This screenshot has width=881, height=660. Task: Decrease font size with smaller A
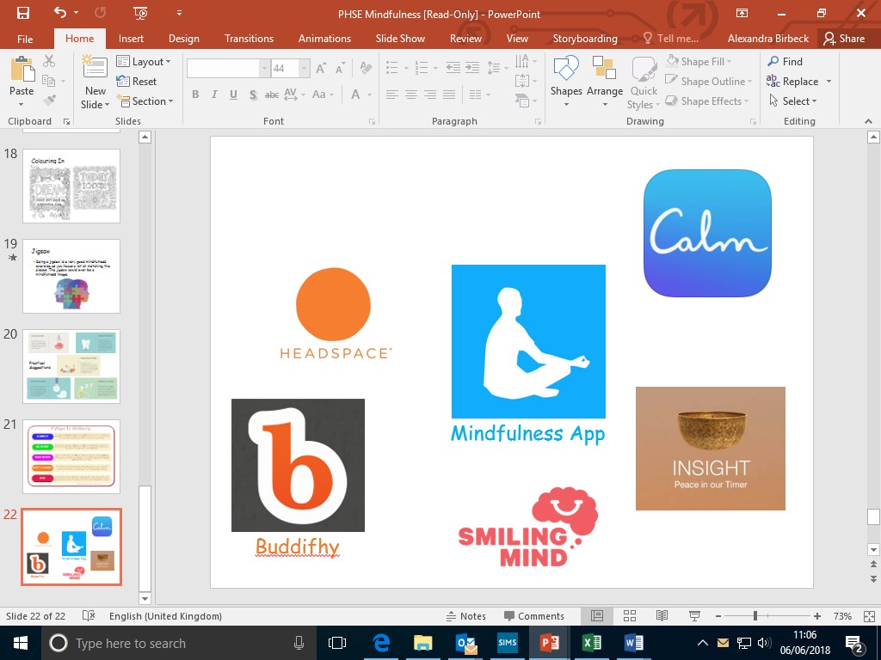[340, 69]
